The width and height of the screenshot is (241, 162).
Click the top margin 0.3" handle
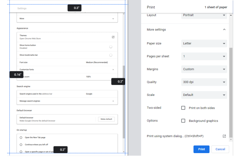[x=75, y=8]
